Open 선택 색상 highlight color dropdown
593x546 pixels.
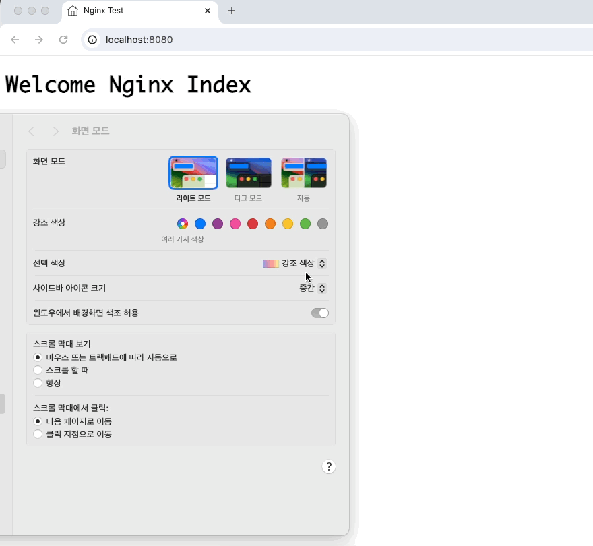click(294, 263)
